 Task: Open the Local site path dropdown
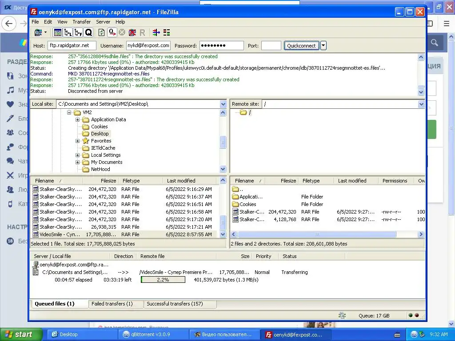223,104
